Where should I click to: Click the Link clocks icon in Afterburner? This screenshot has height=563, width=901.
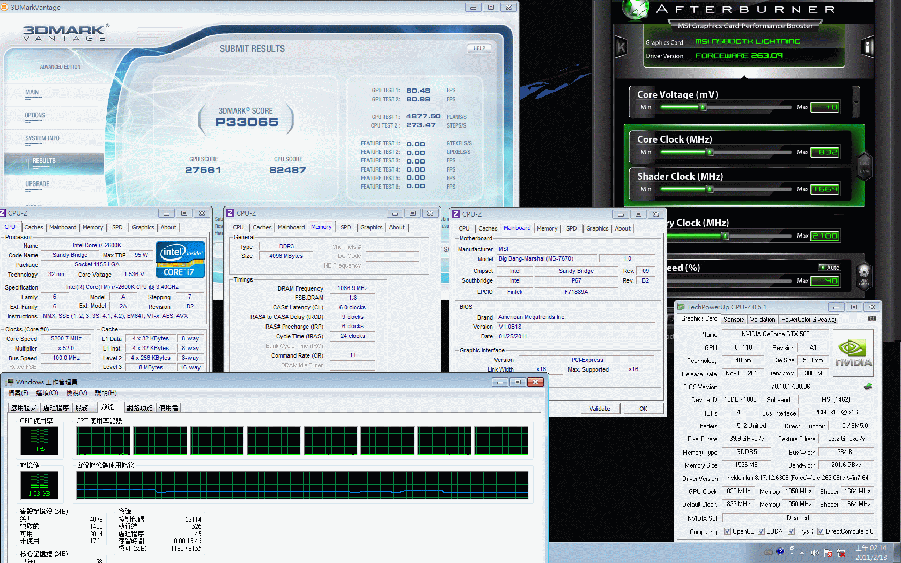coord(865,166)
